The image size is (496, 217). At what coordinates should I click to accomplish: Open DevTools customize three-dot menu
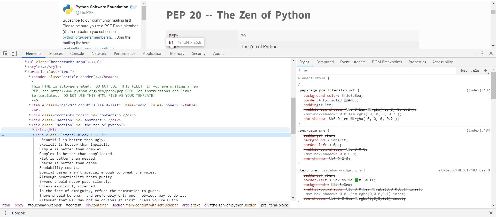click(x=482, y=53)
